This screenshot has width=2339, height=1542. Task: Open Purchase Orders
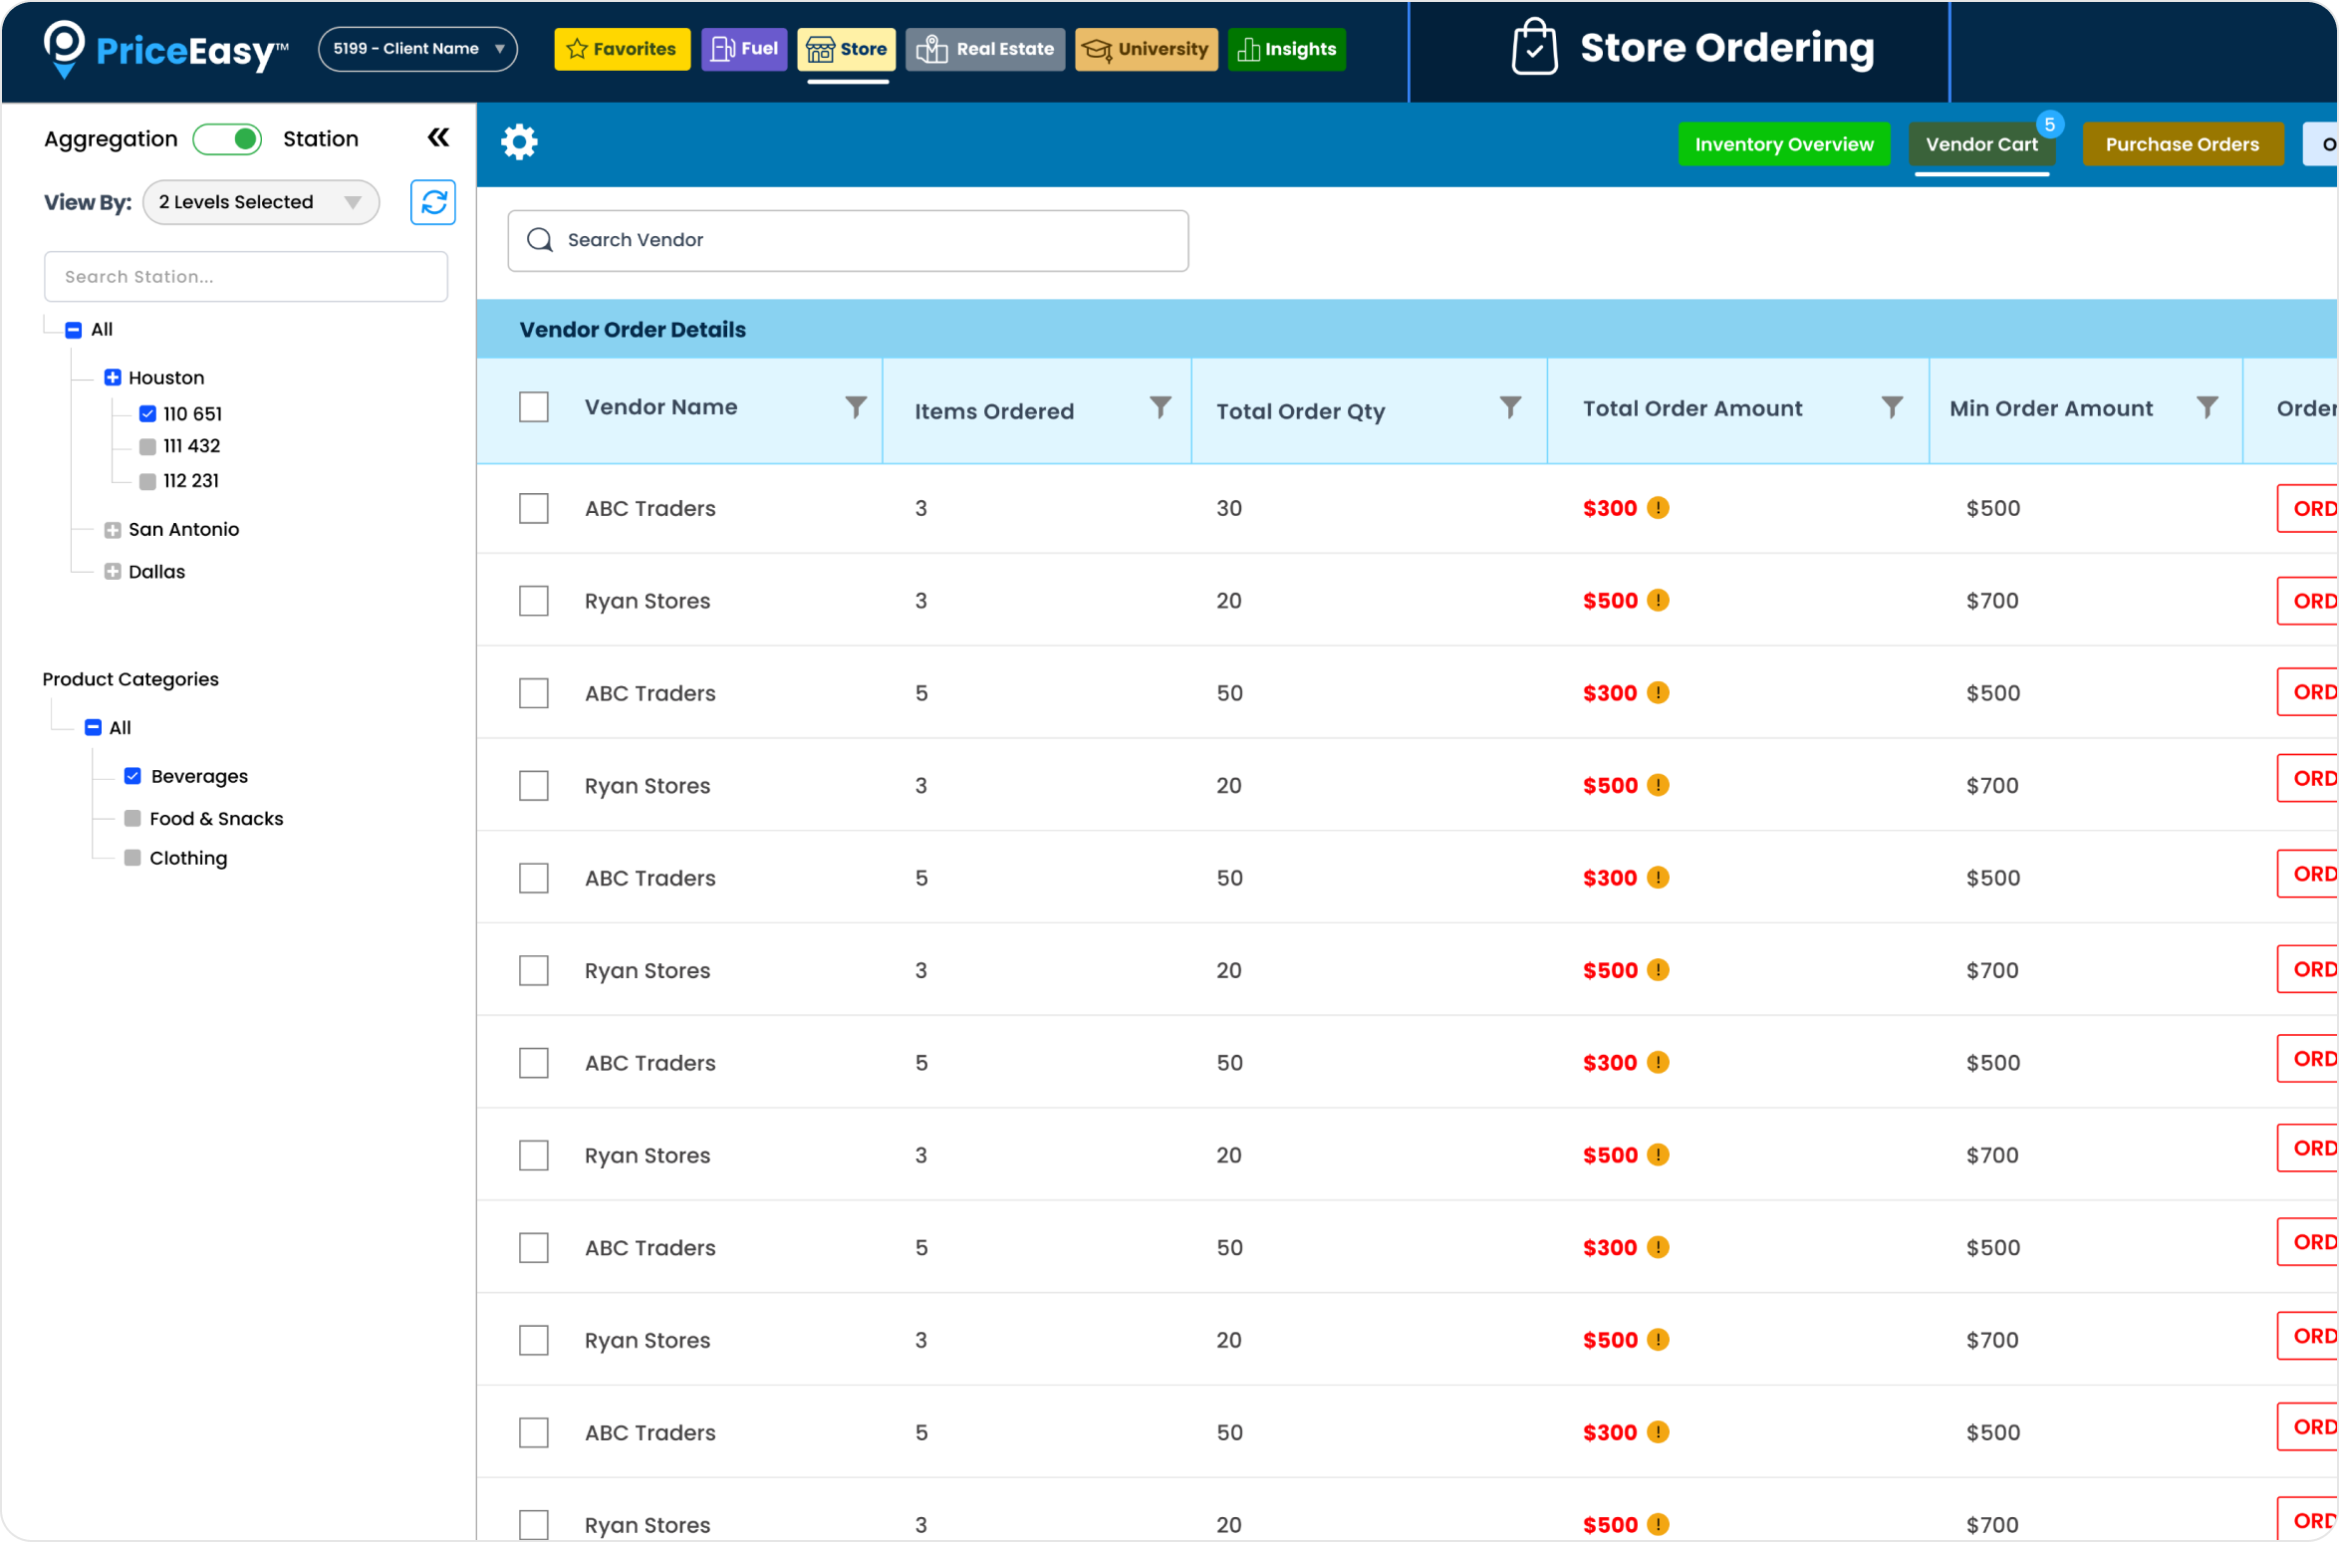click(2183, 144)
